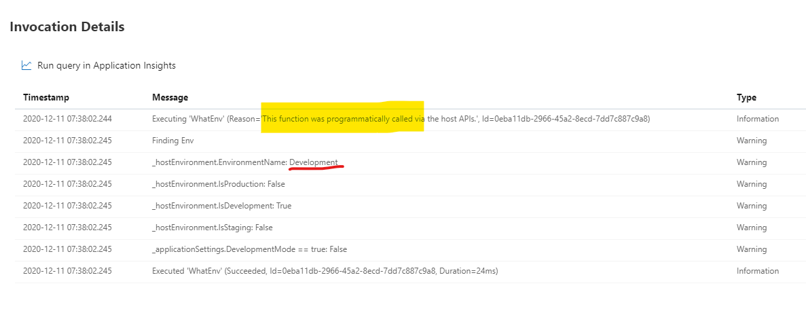This screenshot has height=326, width=806.
Task: Select the IsStaging: False message
Action: tap(213, 228)
